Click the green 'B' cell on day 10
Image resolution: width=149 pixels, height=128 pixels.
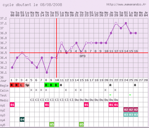(x=57, y=85)
